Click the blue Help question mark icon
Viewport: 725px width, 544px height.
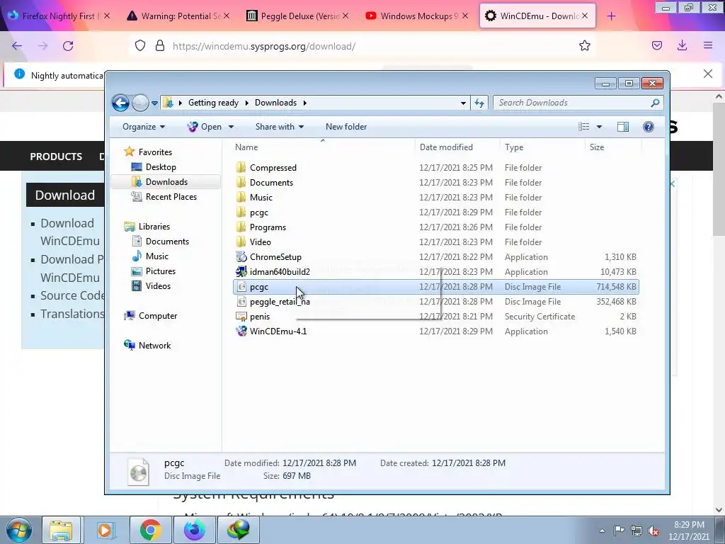649,127
